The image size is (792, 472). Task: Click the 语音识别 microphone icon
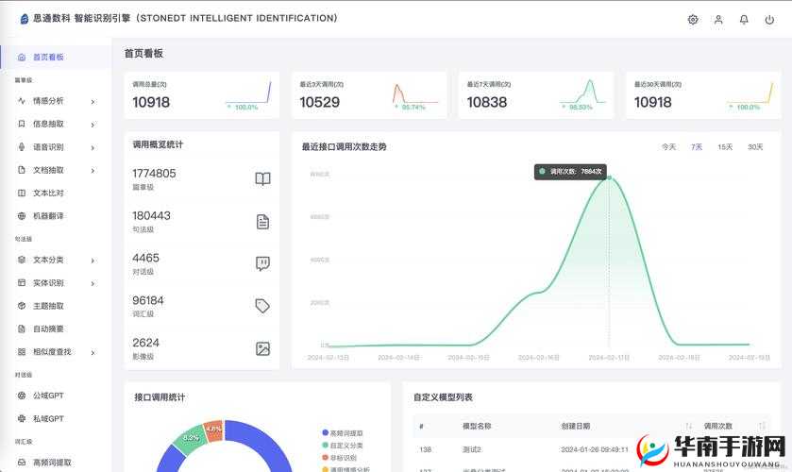[21, 147]
